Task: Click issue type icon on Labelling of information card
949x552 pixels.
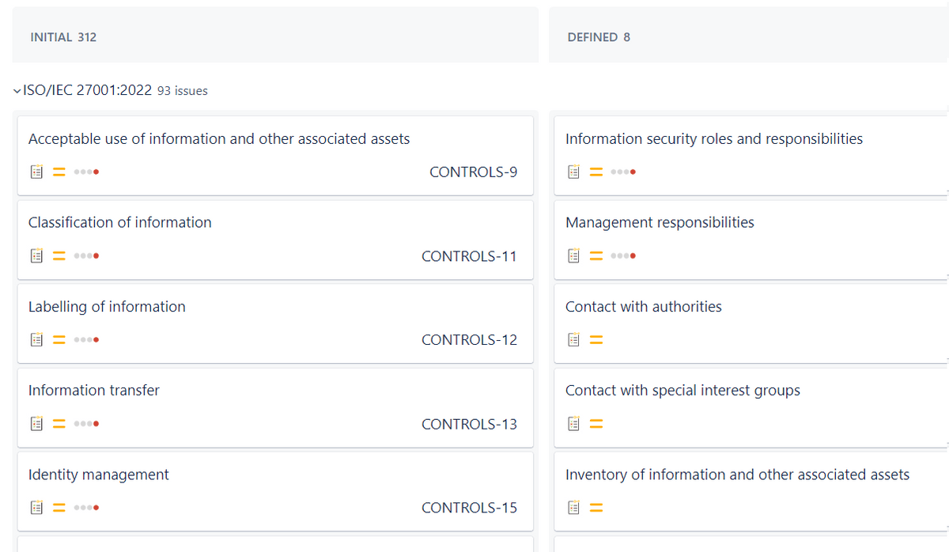Action: tap(36, 340)
